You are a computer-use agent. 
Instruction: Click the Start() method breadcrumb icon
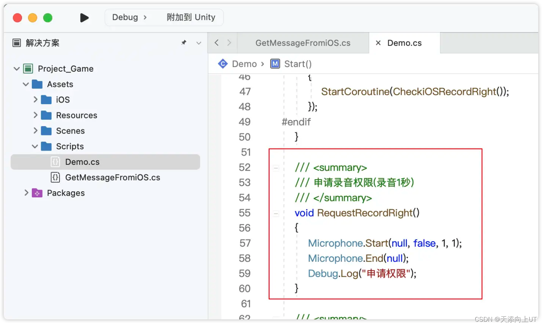(275, 64)
